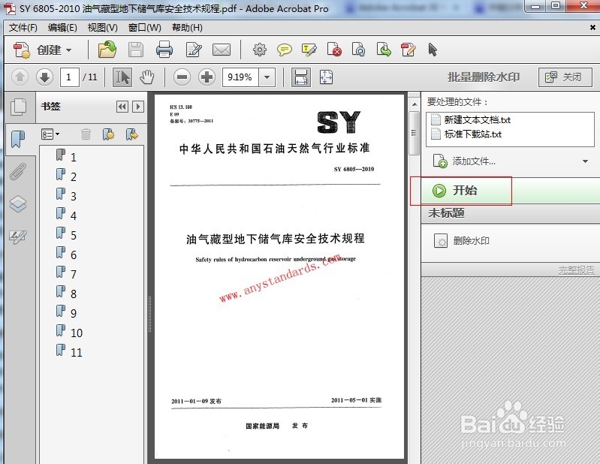Open the add files dropdown arrow
Viewport: 600px width, 464px height.
(585, 161)
